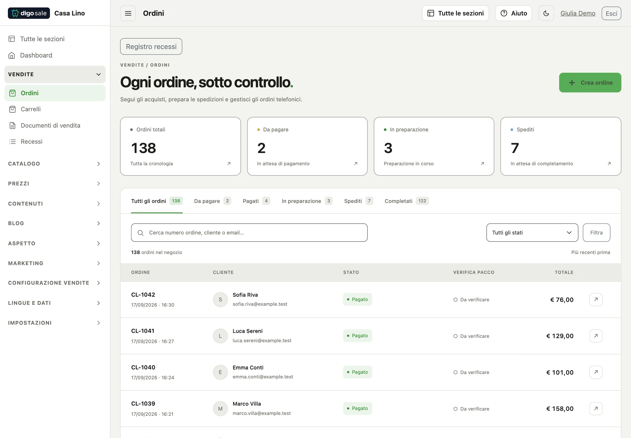Expand CONFIGURAZIONE VENDITE section
631x438 pixels.
tap(55, 283)
